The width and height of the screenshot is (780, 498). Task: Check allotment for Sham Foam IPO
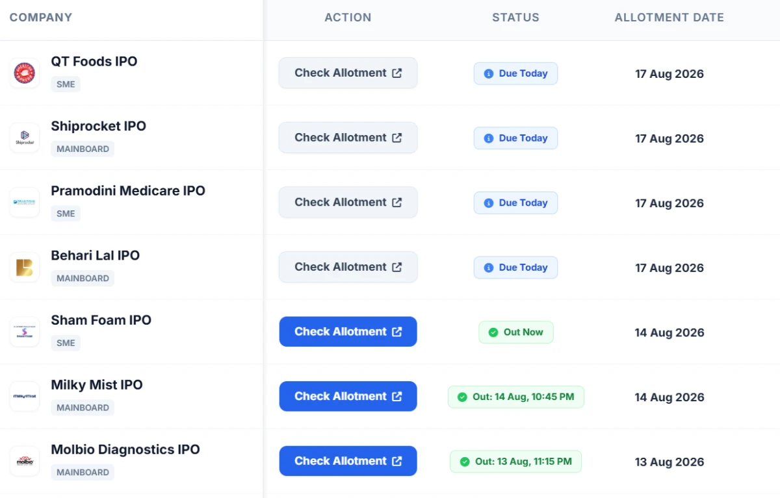348,332
